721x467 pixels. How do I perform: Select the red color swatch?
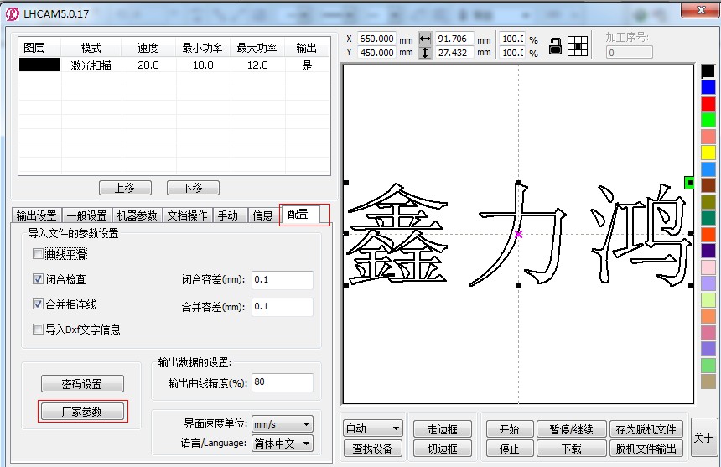point(708,104)
